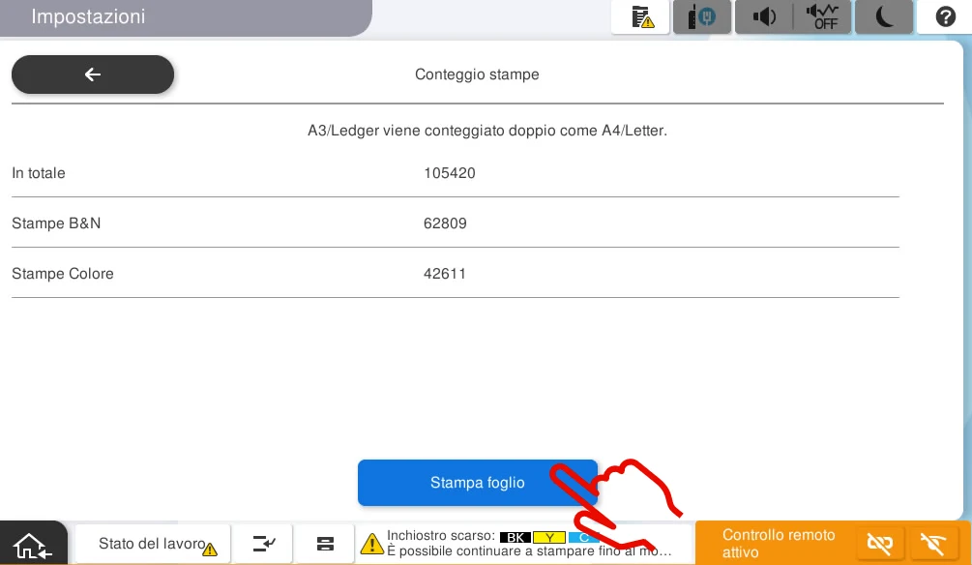Screen dimensions: 972x565
Task: Select the Stampe B&N value 62809
Action: [x=445, y=223]
